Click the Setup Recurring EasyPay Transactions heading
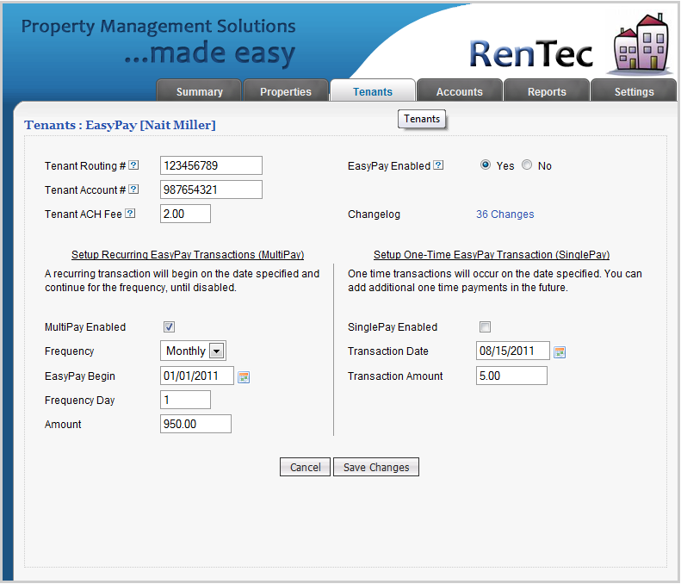The image size is (681, 584). pos(188,255)
